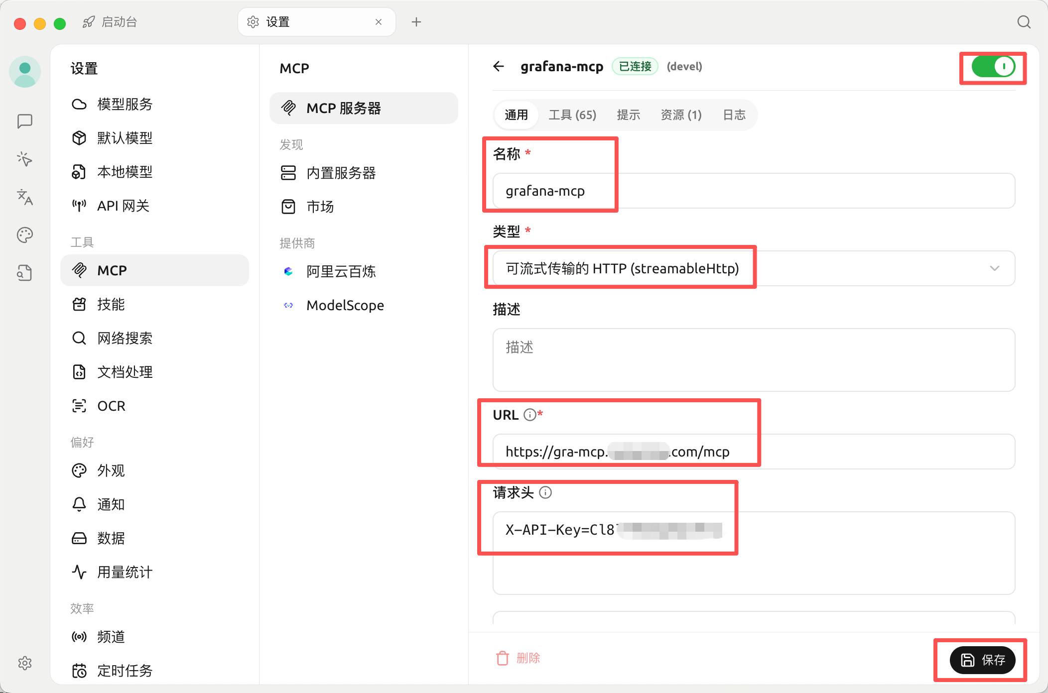Click the settings gear in the sidebar
The height and width of the screenshot is (693, 1048).
25,663
